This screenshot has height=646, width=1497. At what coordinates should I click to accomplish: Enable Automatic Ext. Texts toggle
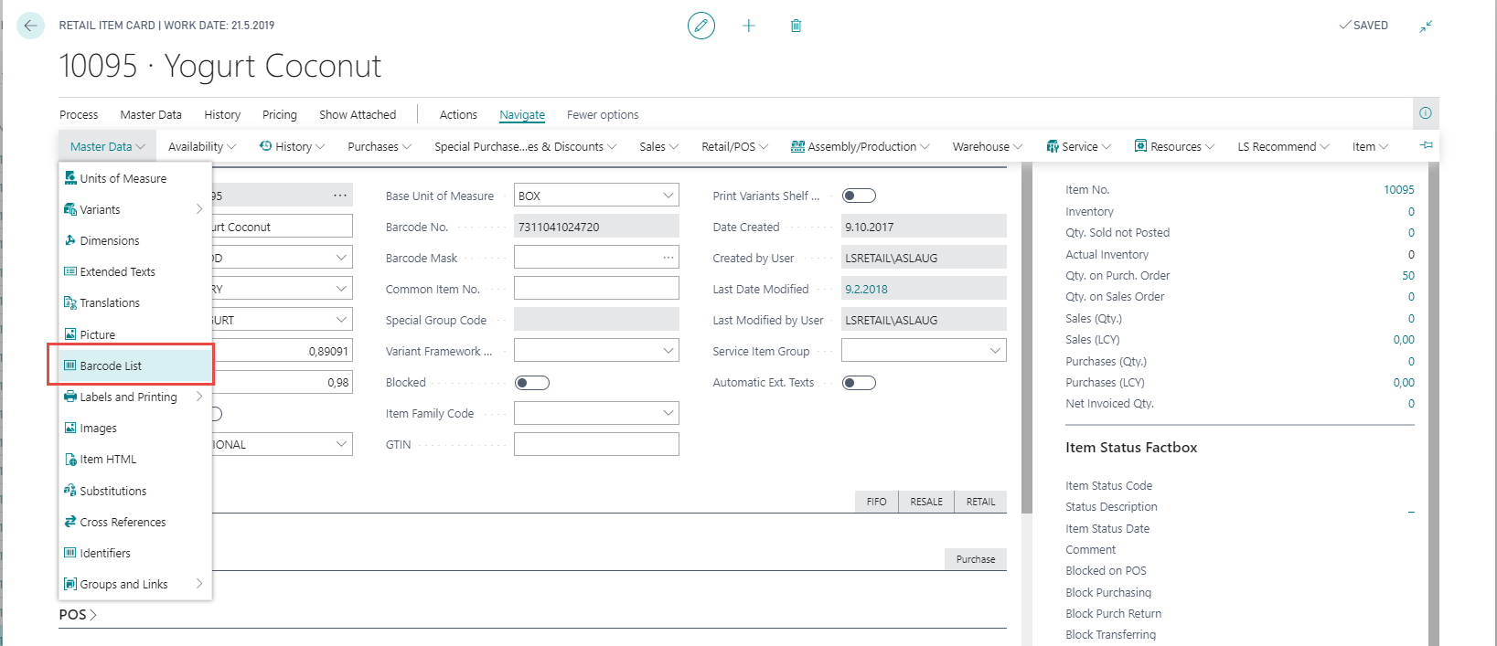[859, 383]
